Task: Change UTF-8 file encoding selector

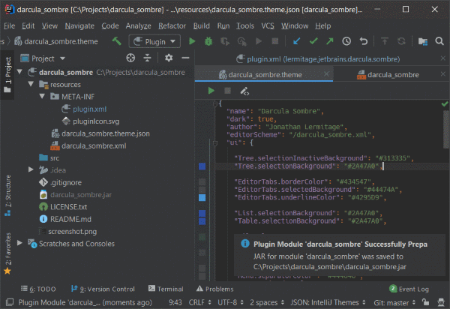Action: click(230, 302)
